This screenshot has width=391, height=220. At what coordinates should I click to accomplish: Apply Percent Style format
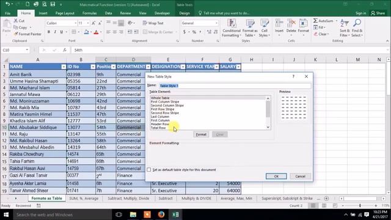coord(194,32)
